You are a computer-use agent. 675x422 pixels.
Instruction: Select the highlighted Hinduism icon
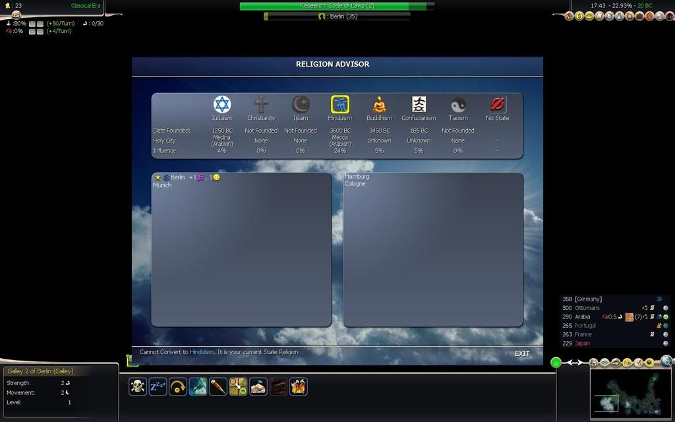tap(339, 105)
